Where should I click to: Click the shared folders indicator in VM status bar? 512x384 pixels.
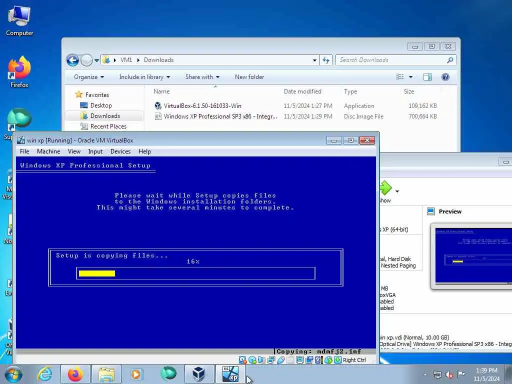290,360
